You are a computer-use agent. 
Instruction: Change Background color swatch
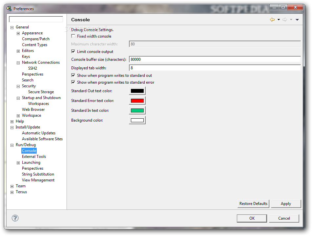click(137, 120)
